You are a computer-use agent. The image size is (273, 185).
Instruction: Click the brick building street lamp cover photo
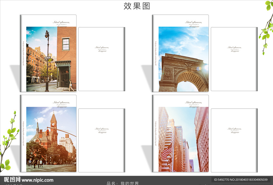(51, 59)
